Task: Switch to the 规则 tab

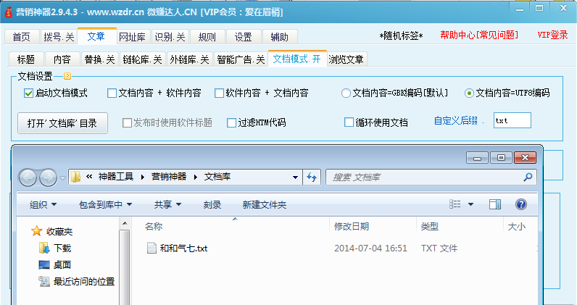Action: (x=207, y=37)
